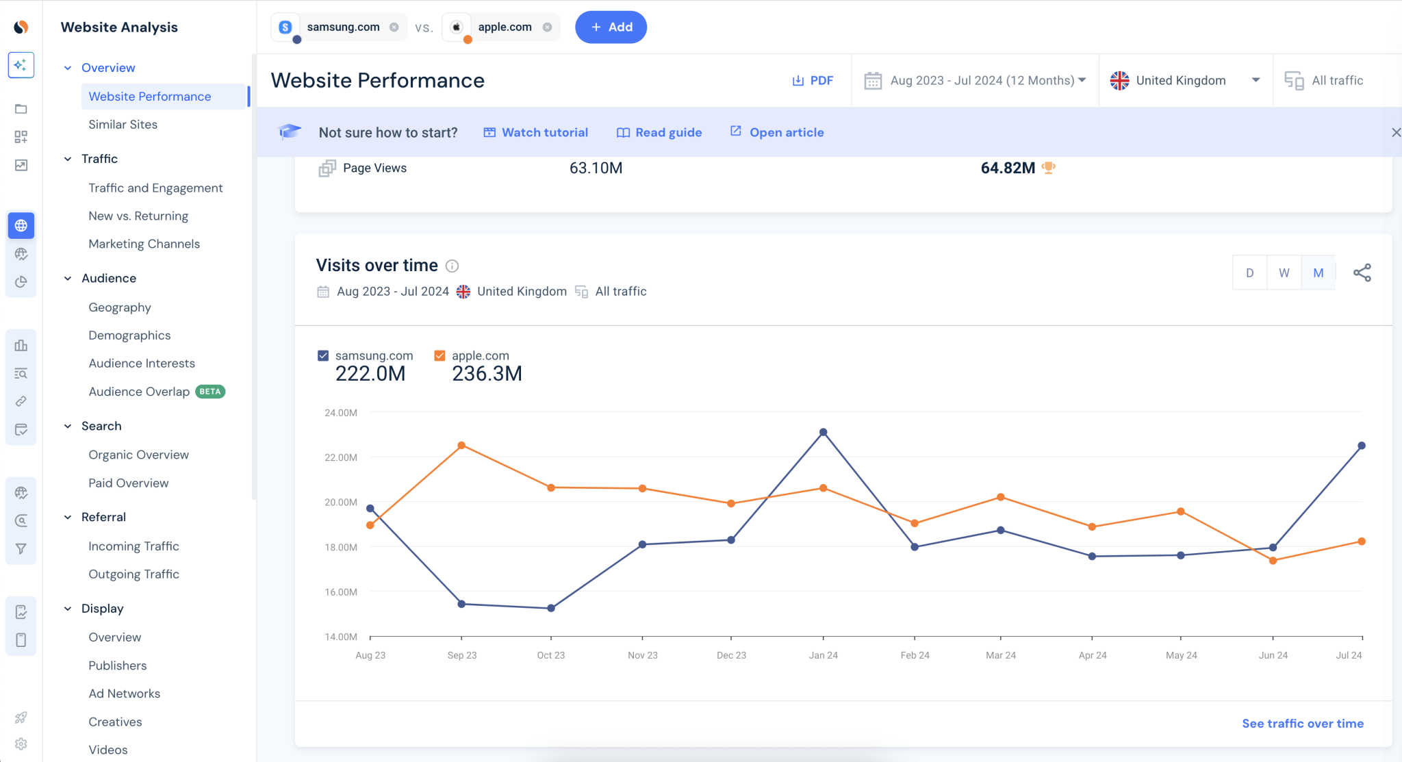Go to Marketing Channels in sidebar

(x=144, y=244)
